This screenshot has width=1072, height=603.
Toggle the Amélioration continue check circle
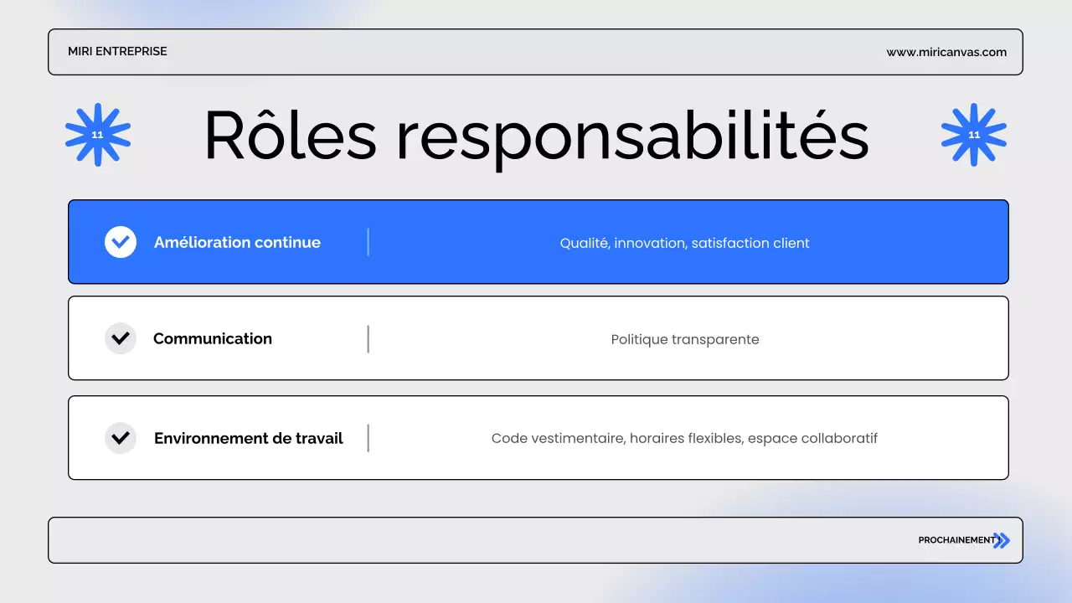click(121, 241)
